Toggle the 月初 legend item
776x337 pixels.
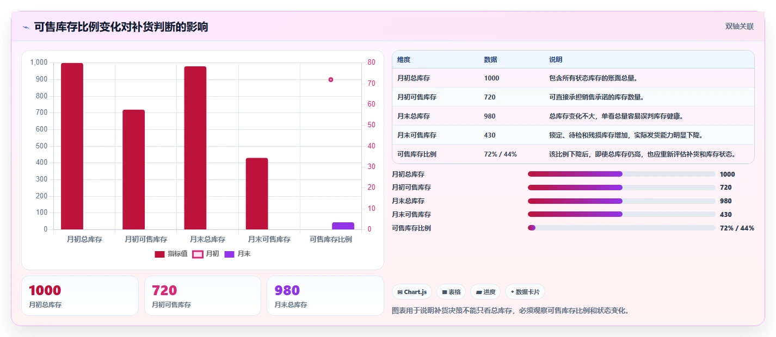pos(206,254)
